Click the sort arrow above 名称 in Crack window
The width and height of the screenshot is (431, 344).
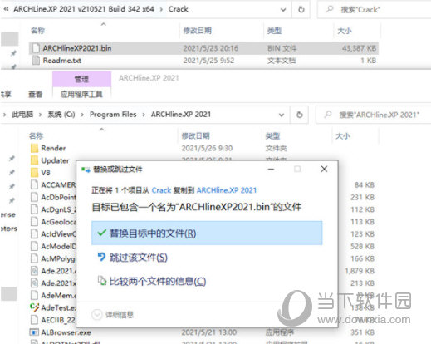104,24
